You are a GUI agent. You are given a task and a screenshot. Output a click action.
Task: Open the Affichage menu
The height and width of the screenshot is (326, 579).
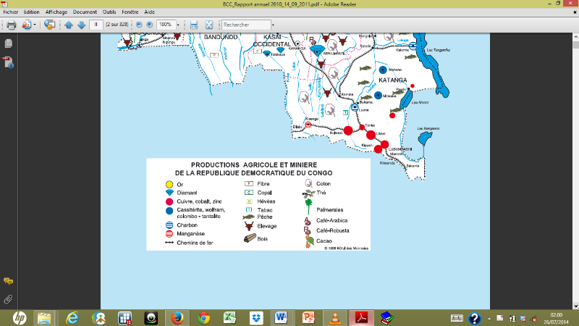point(55,12)
